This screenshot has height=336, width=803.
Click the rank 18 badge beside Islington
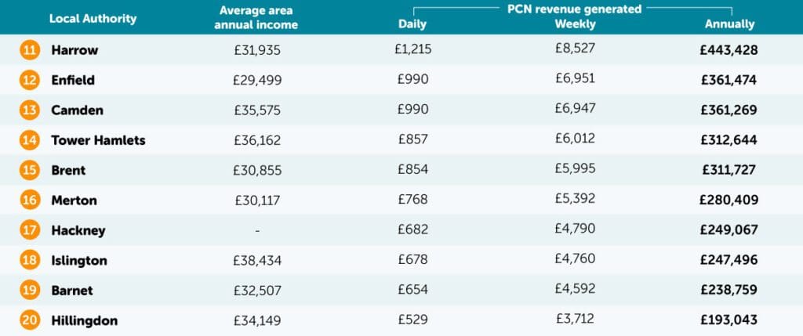30,260
